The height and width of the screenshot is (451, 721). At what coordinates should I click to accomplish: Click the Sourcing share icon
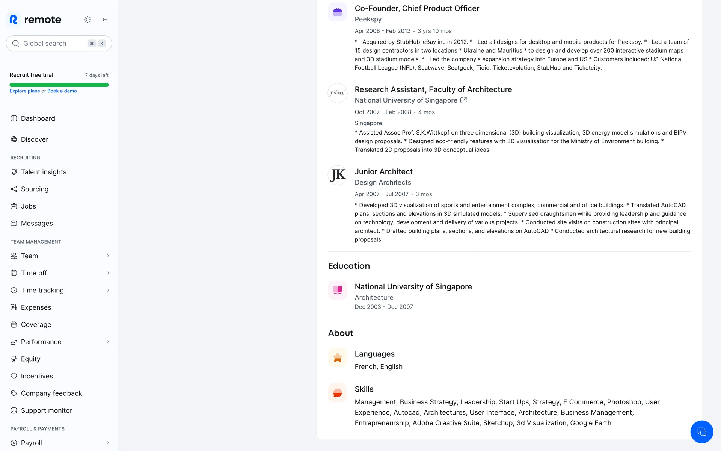[14, 189]
